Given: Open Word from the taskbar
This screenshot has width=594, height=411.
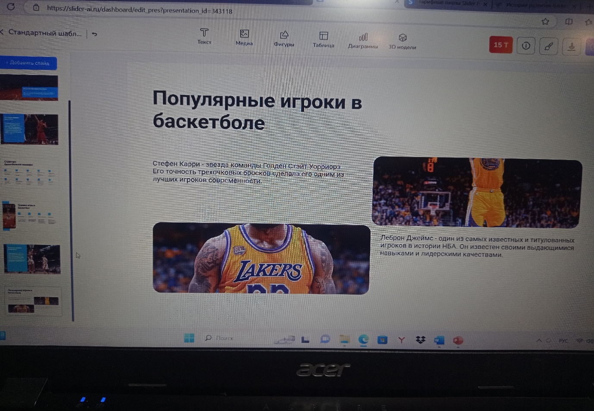Looking at the screenshot, I should pos(439,341).
